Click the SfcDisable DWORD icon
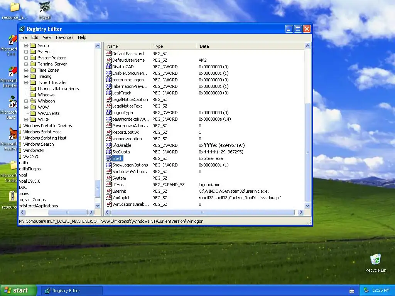The image size is (395, 296). pyautogui.click(x=108, y=145)
